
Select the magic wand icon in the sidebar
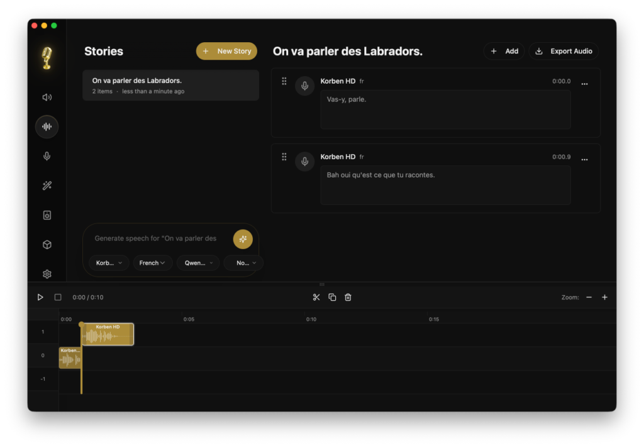[x=47, y=186]
